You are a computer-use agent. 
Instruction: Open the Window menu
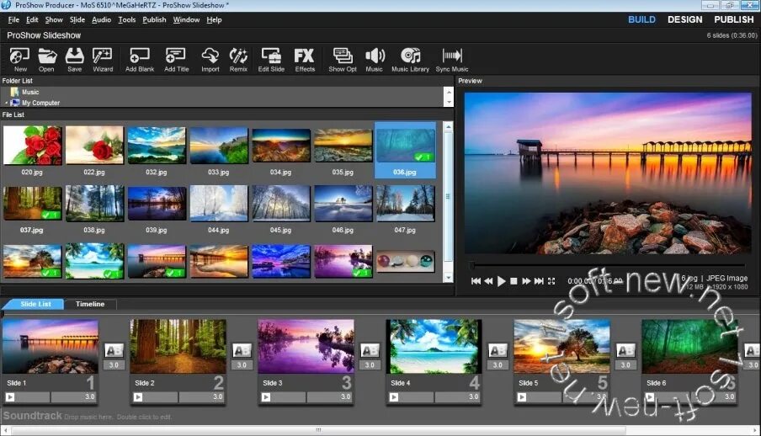coord(186,20)
